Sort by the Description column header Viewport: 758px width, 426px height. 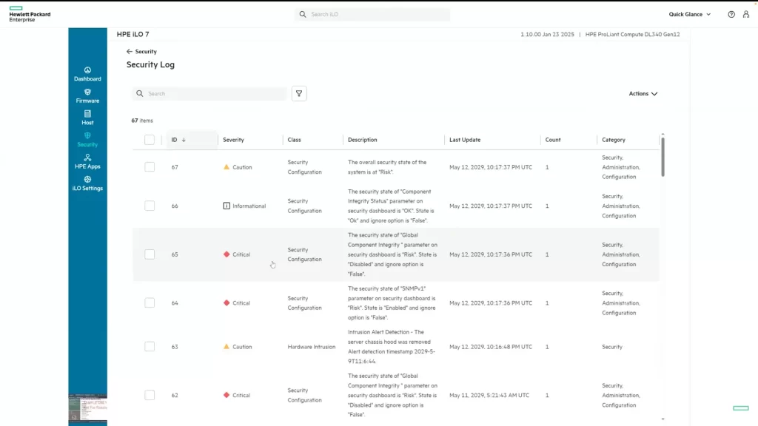point(362,140)
